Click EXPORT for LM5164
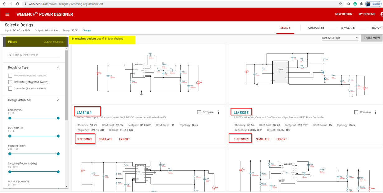The width and height of the screenshot is (383, 193). (x=124, y=139)
